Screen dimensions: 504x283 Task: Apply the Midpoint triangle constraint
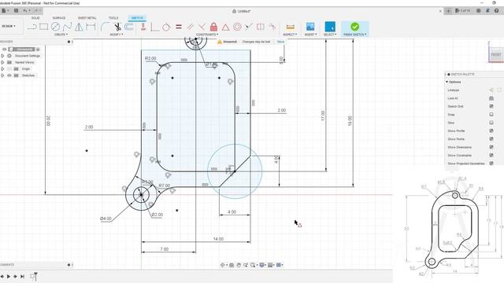click(x=225, y=27)
